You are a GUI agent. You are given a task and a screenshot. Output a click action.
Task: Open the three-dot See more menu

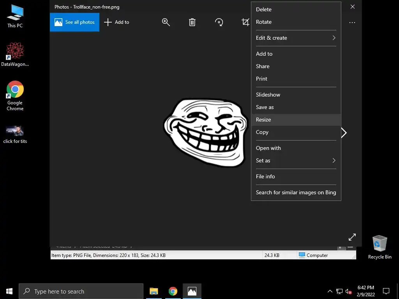pyautogui.click(x=352, y=22)
